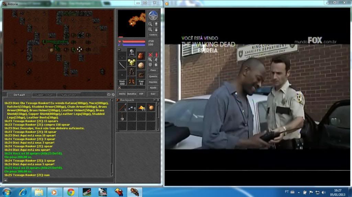Zoom in the minimap with plus magnifier
The height and width of the screenshot is (197, 352).
[x=150, y=29]
